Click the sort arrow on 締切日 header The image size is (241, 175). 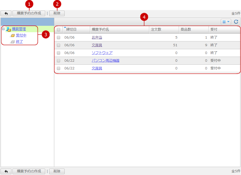click(65, 27)
